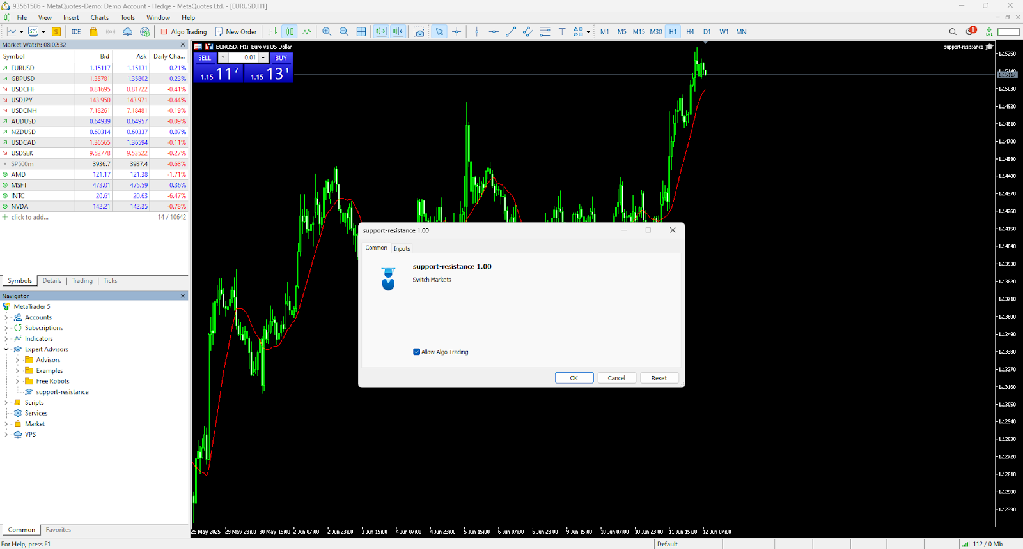Click Cancel in support-resistance dialog

coord(616,378)
